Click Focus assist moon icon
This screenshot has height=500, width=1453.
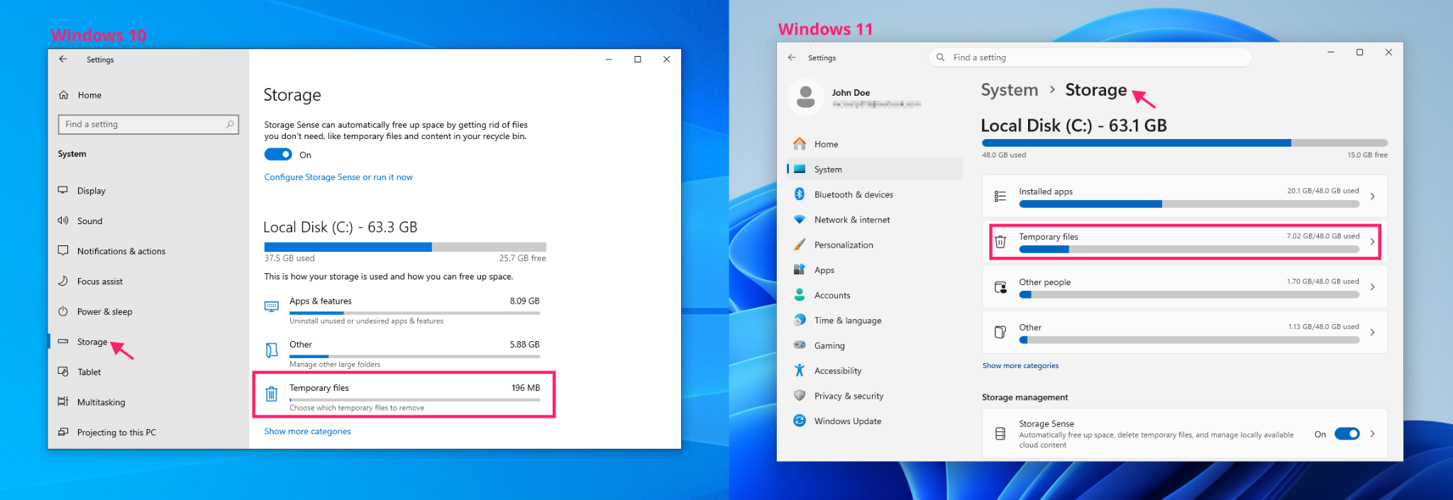63,281
